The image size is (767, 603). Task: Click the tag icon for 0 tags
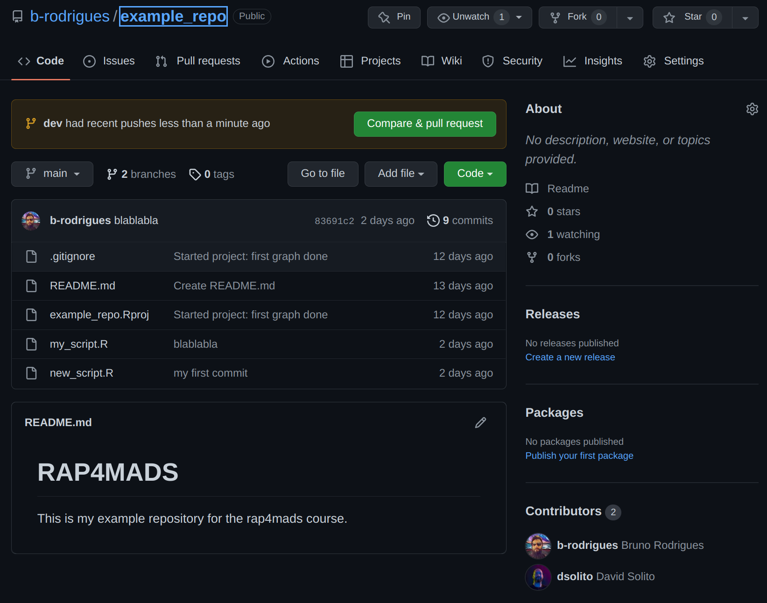pos(195,174)
